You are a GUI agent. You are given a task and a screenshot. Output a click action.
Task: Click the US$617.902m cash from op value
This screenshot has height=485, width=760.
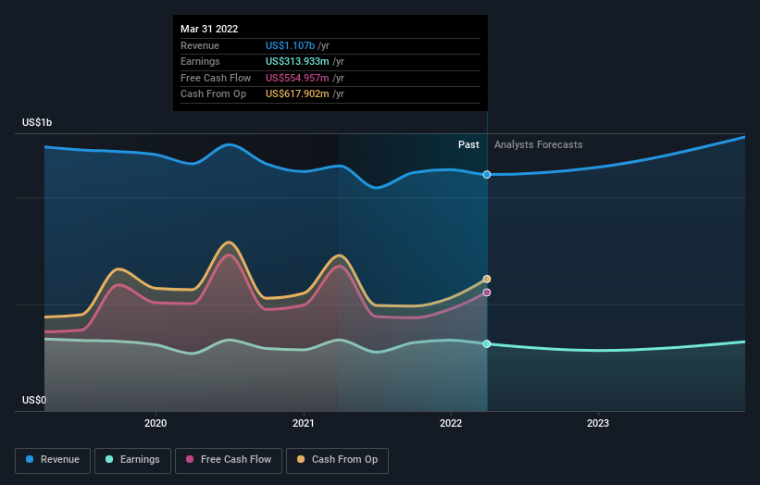pos(297,94)
